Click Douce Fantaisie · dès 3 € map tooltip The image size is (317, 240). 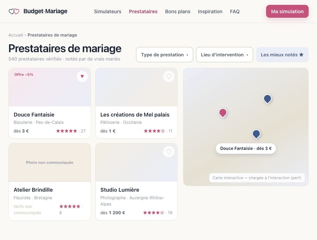(x=246, y=149)
